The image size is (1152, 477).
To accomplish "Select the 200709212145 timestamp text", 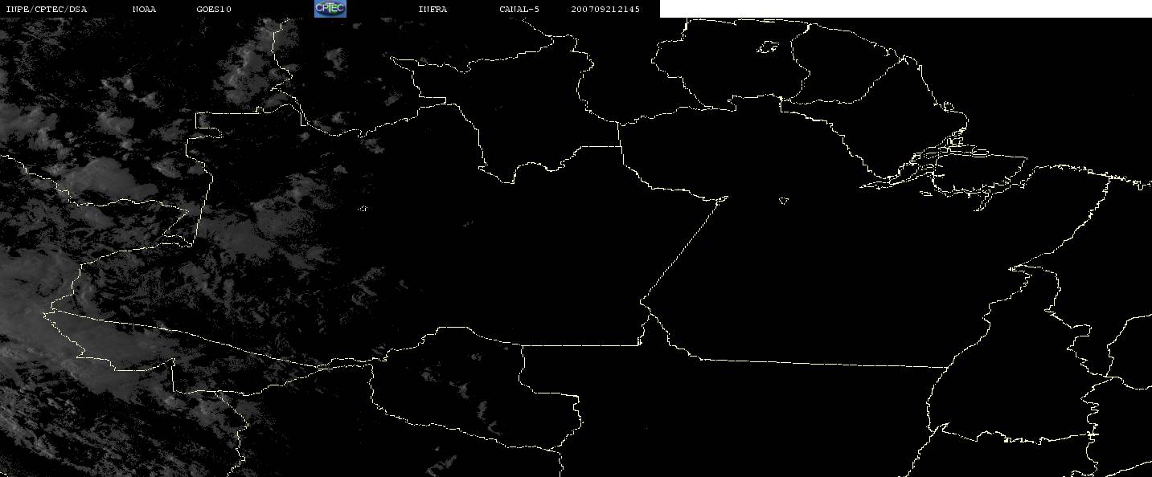I will [x=606, y=10].
